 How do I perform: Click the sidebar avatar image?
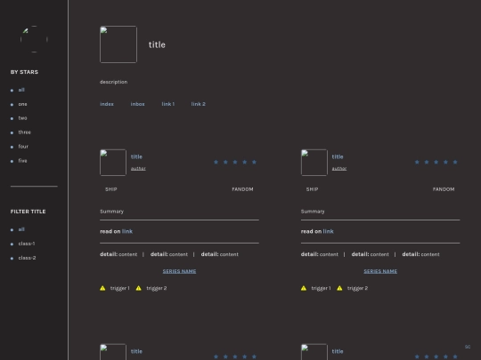[x=34, y=39]
